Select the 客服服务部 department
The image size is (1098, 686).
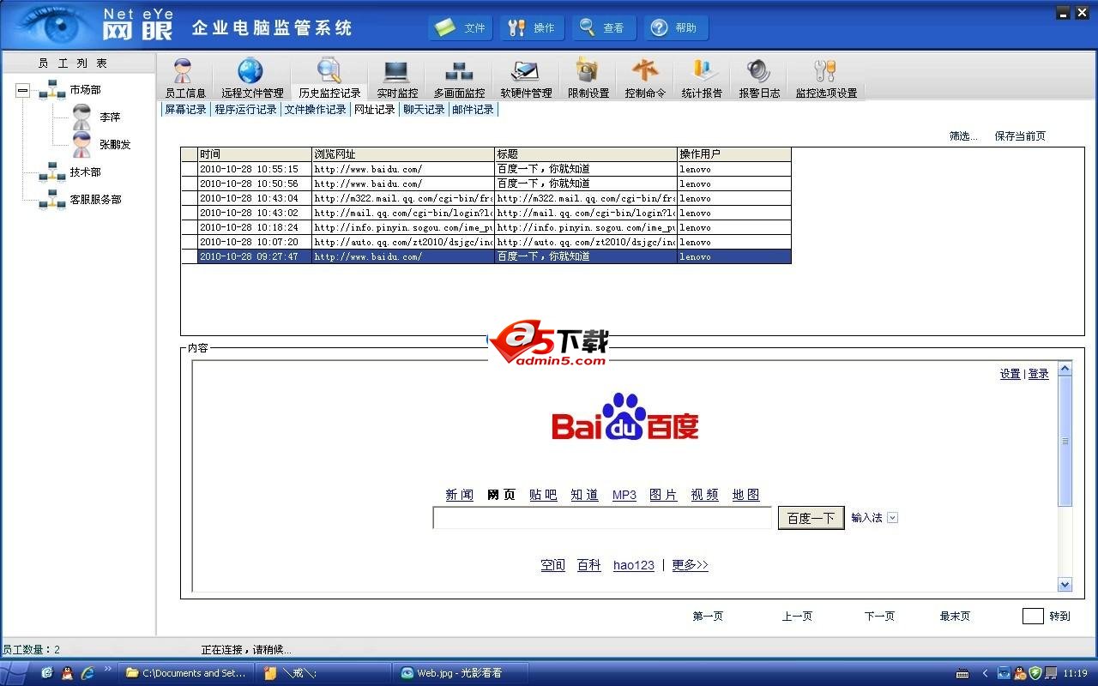click(95, 200)
